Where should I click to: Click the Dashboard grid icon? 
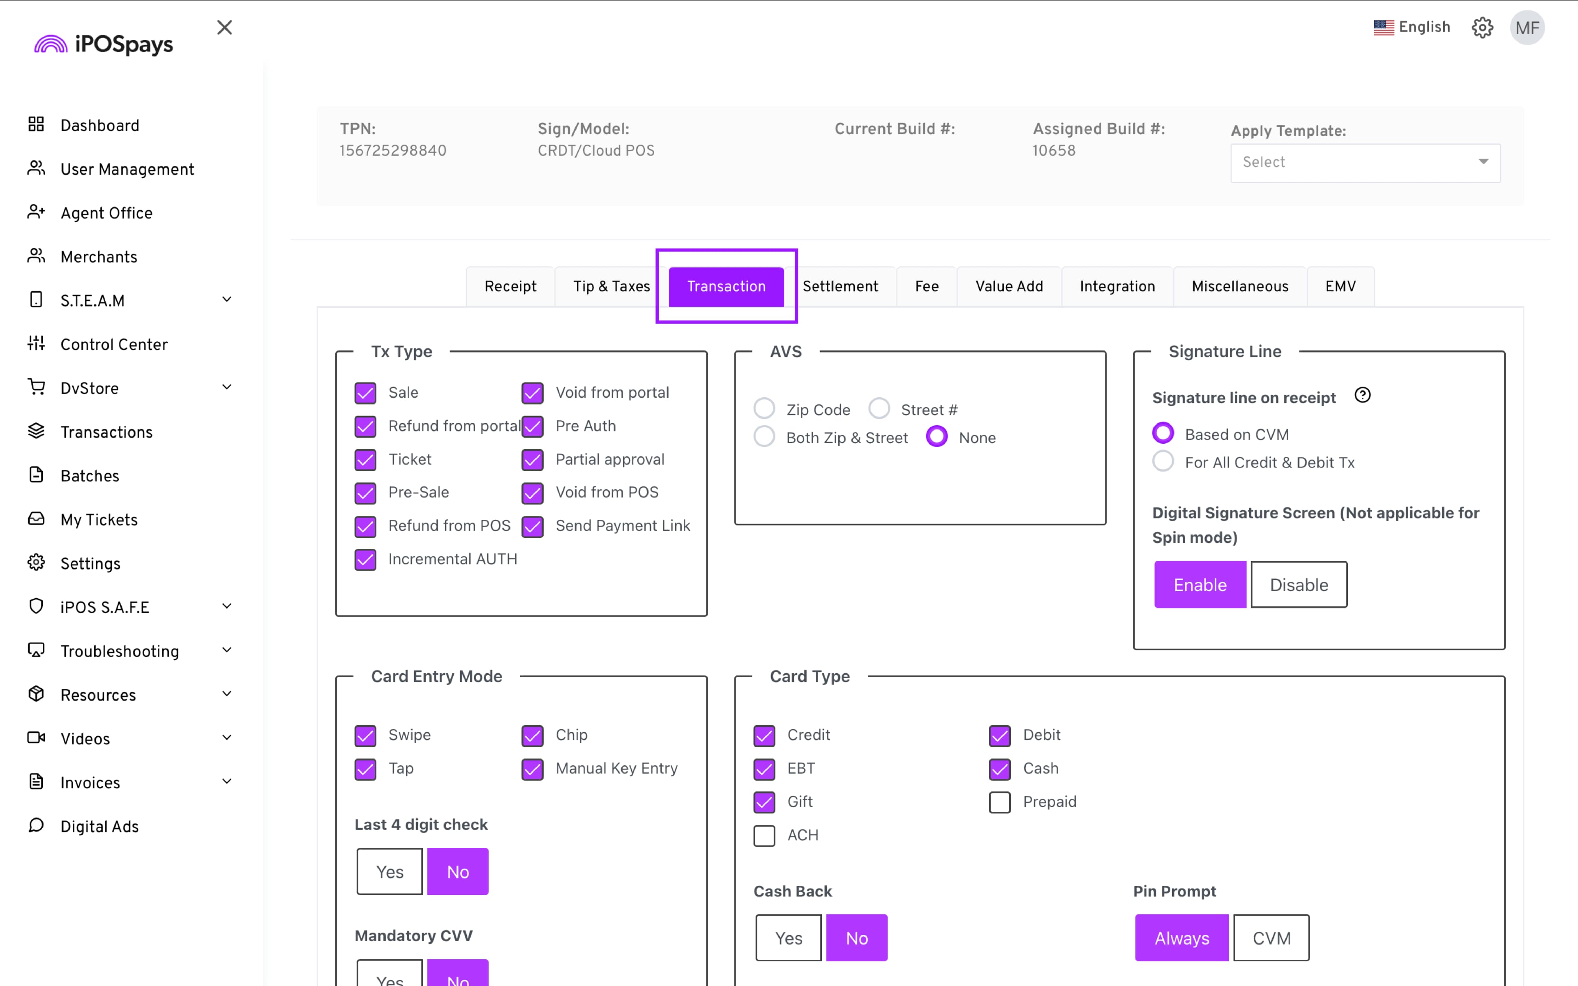point(36,124)
